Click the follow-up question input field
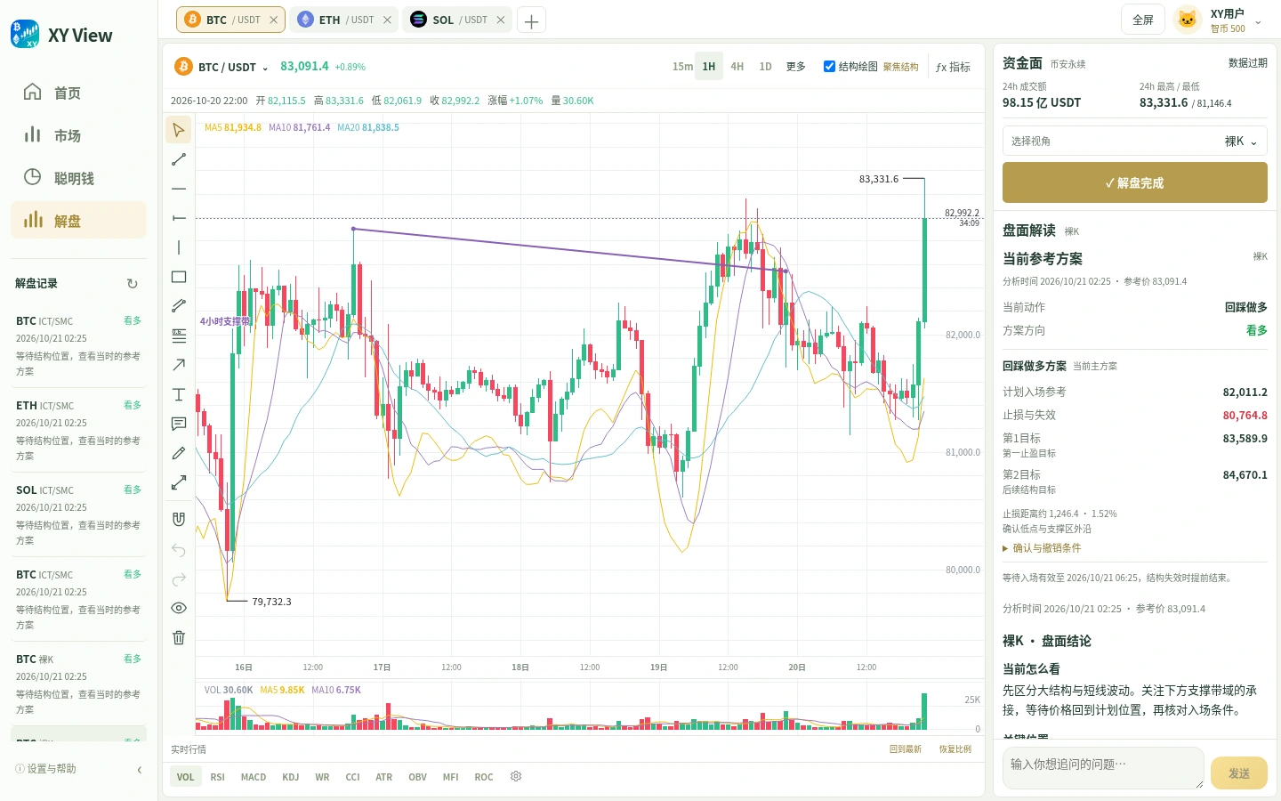This screenshot has height=801, width=1281. (x=1102, y=768)
